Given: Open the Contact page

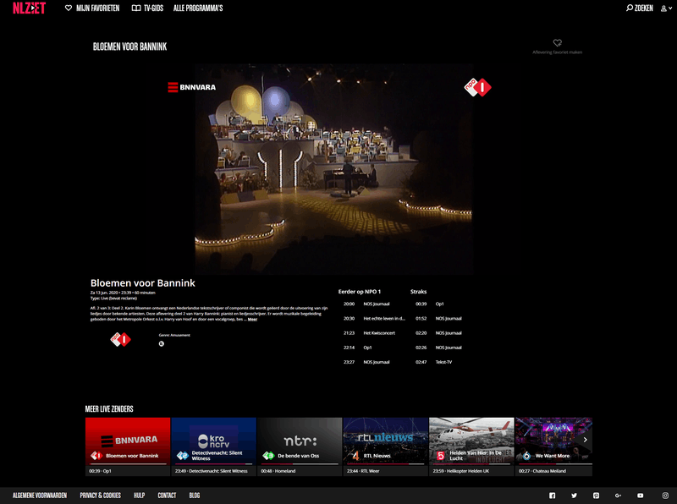Looking at the screenshot, I should tap(167, 496).
